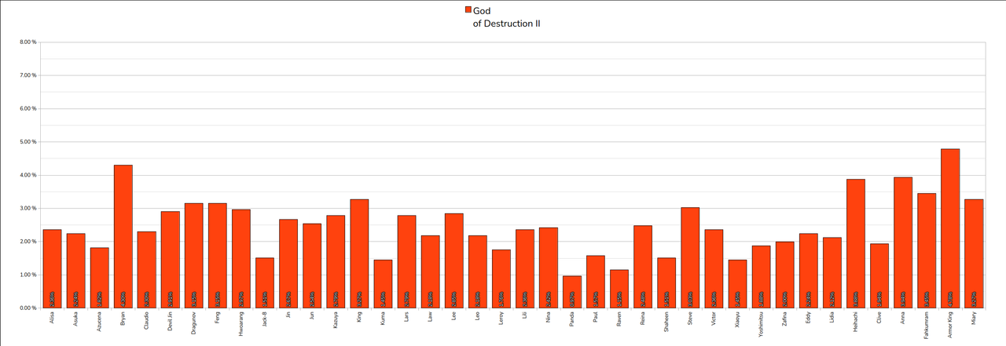The width and height of the screenshot is (1006, 346).
Task: Click the '1.00 %' y-axis tick label
Action: [28, 275]
